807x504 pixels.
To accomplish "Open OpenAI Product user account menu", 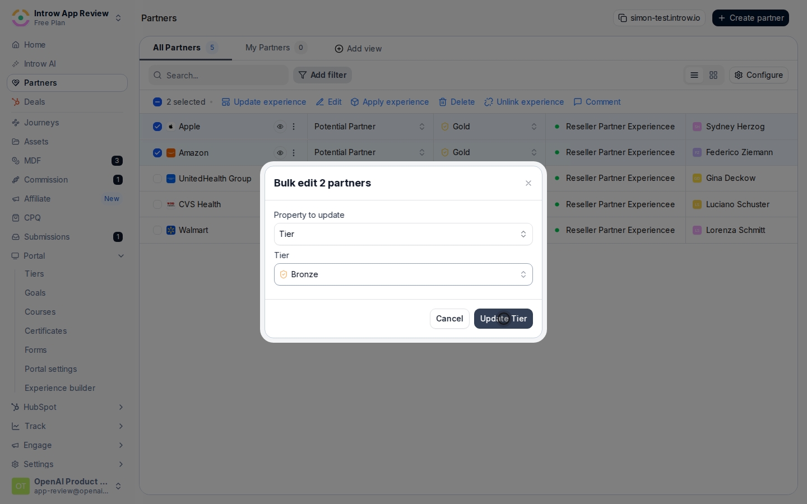I will click(x=67, y=486).
